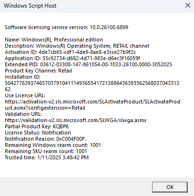Click the 'Installation ID:' label

click(22, 77)
